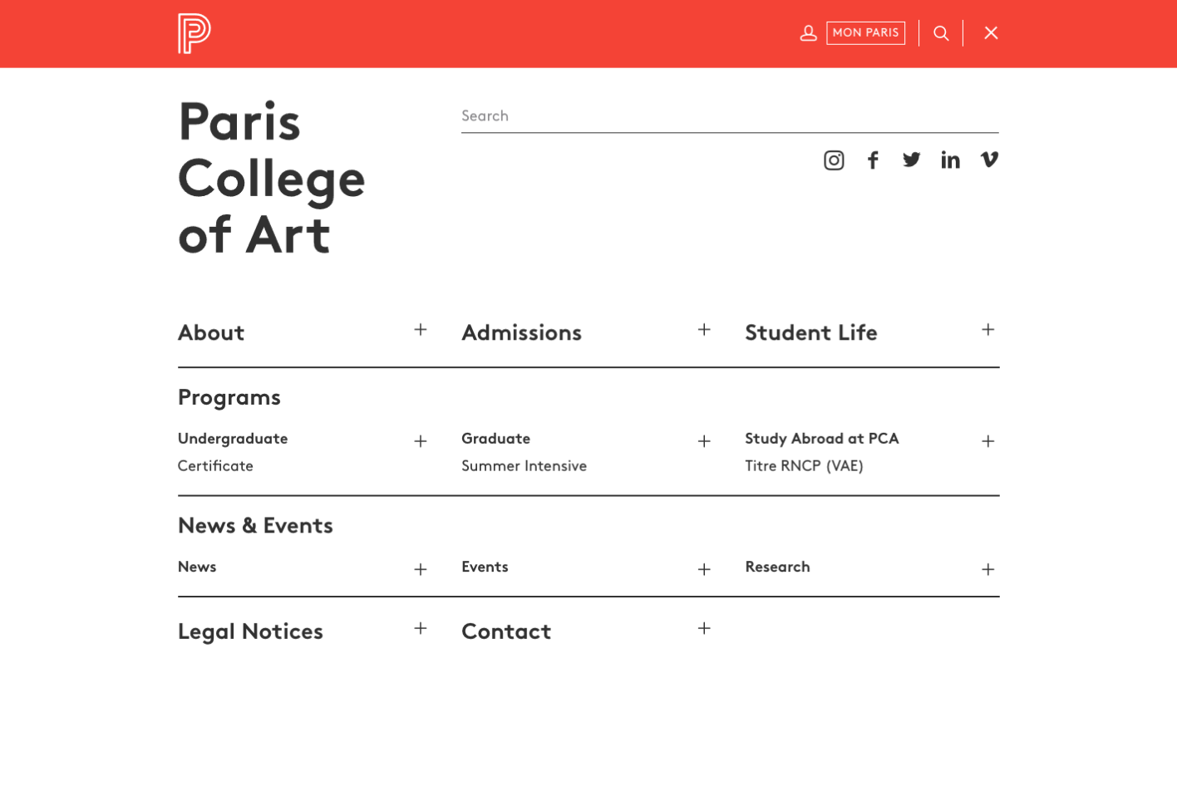The image size is (1177, 801).
Task: Expand the Admissions plus sign
Action: click(704, 330)
